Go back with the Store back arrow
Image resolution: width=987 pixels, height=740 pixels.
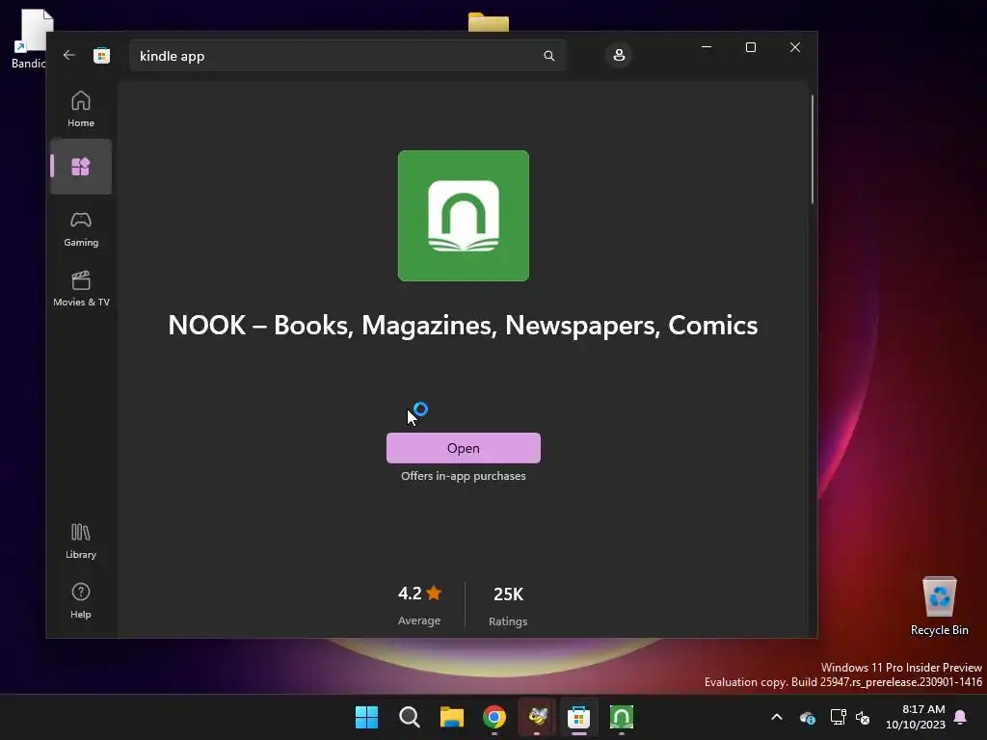tap(69, 55)
